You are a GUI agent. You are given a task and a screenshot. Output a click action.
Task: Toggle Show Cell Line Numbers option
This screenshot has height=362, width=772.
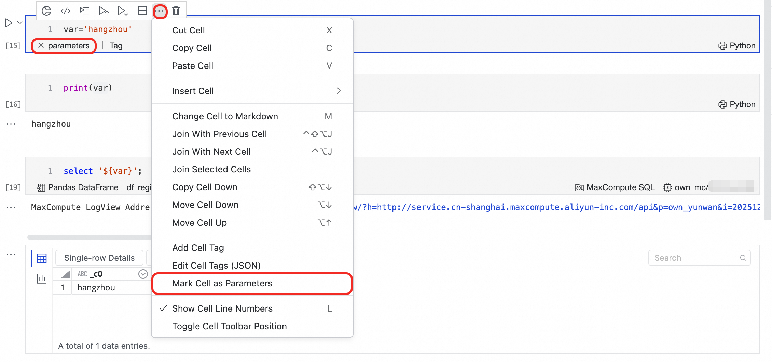[x=222, y=308]
